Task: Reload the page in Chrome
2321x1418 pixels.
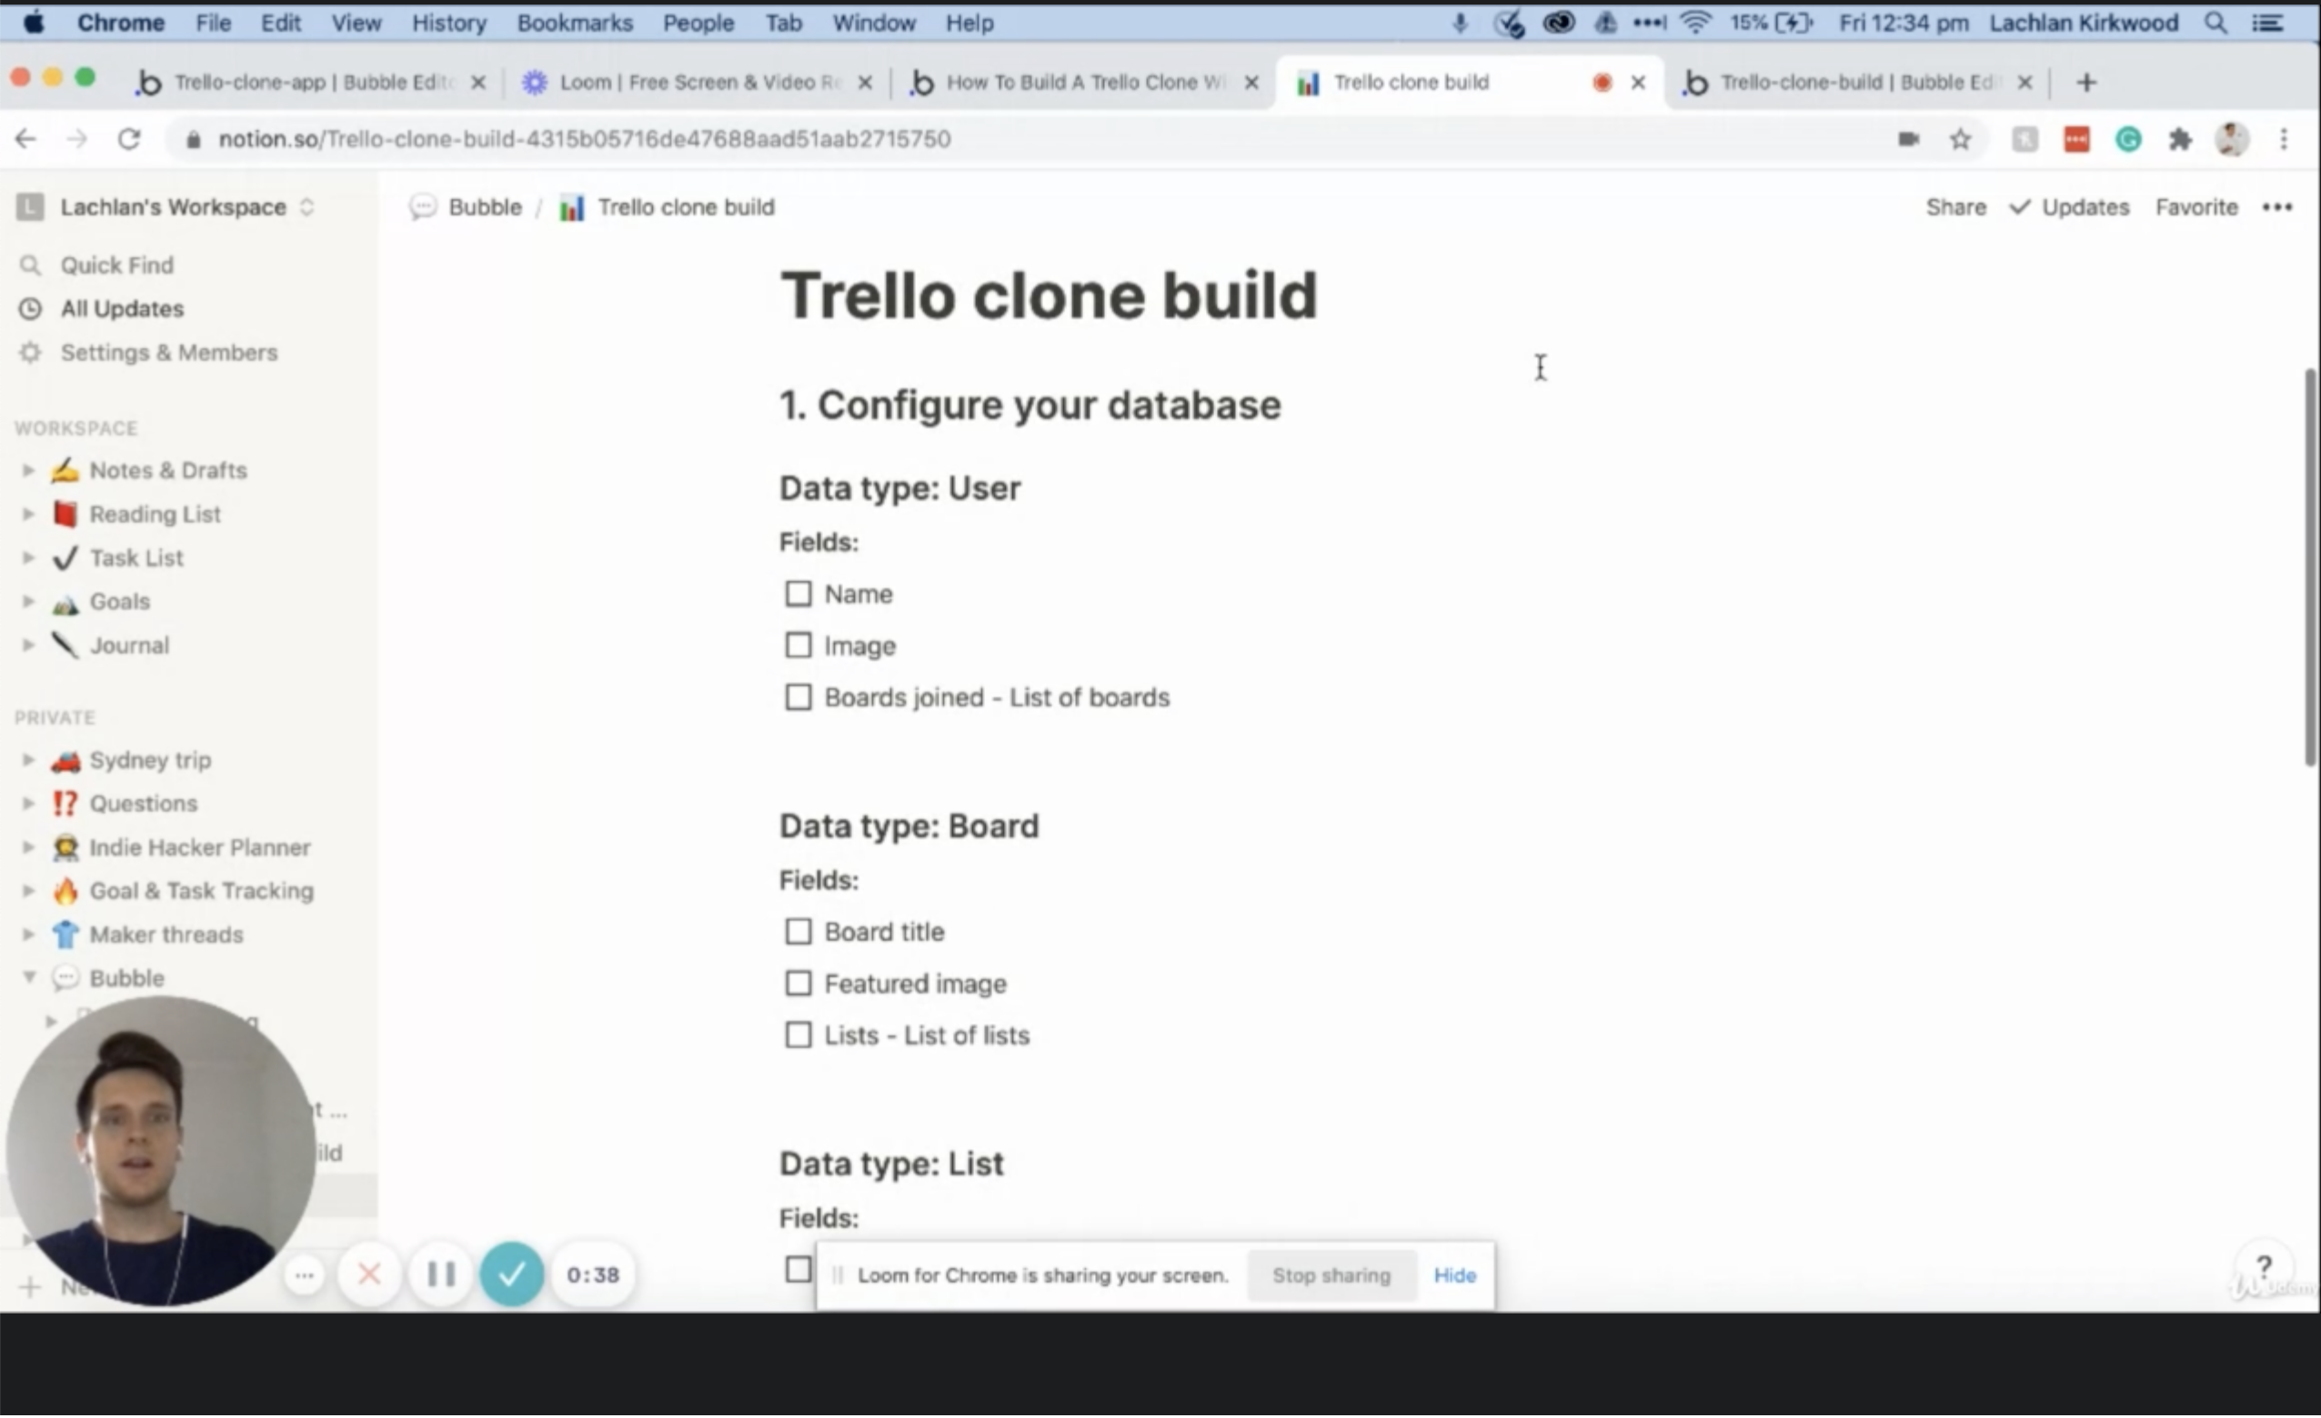Action: 129,139
